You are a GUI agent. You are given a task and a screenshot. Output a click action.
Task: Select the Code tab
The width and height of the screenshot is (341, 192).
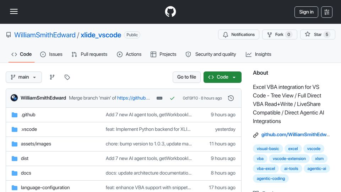[22, 54]
